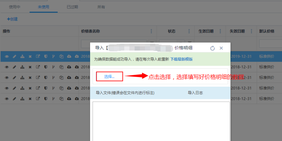
Task: Click the 选择... file select button
Action: click(109, 76)
